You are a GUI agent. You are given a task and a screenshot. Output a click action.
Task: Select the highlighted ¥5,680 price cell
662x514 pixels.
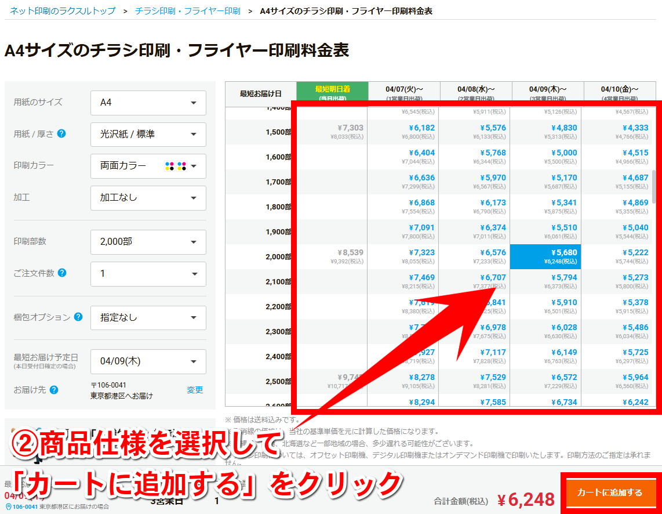[545, 256]
